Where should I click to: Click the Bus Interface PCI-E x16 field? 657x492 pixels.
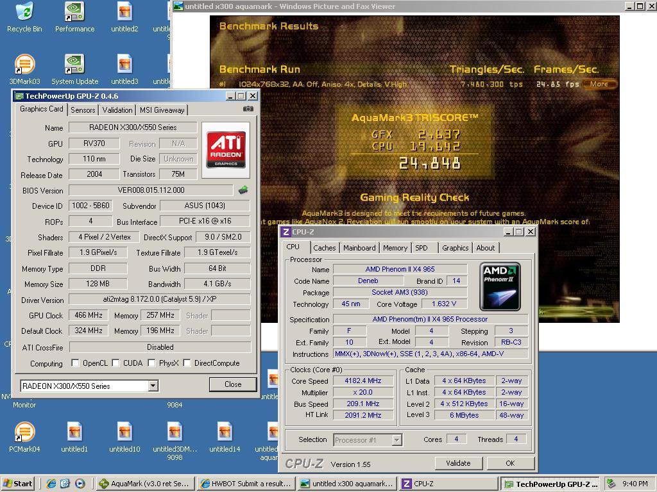coord(205,221)
